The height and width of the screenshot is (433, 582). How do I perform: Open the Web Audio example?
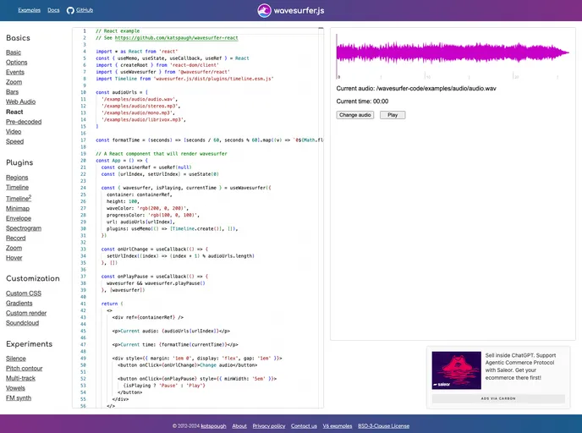point(21,101)
